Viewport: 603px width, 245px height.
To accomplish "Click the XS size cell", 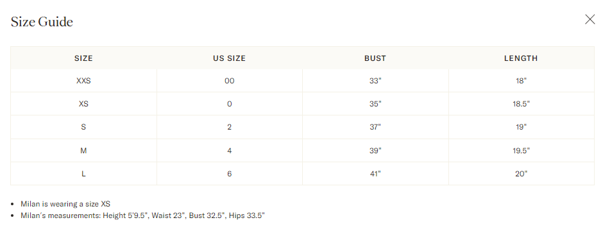I will point(83,104).
